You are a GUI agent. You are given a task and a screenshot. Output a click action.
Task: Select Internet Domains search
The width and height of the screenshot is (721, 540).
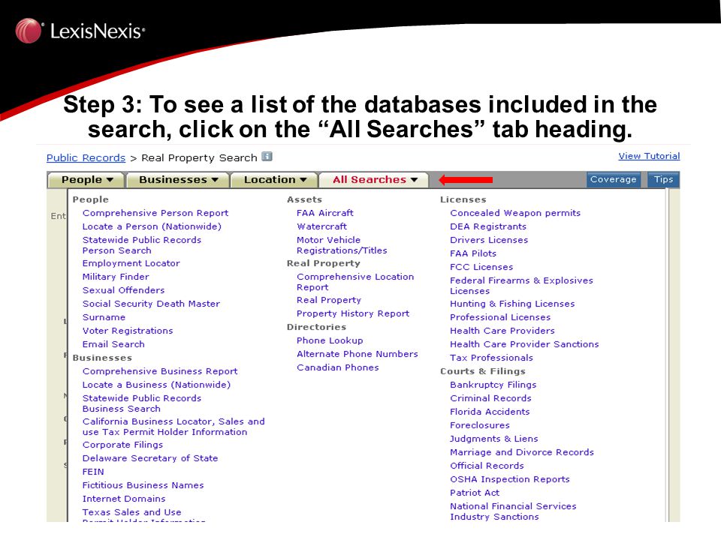pos(124,499)
